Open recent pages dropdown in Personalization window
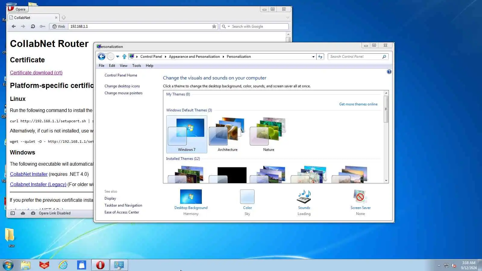 117,57
